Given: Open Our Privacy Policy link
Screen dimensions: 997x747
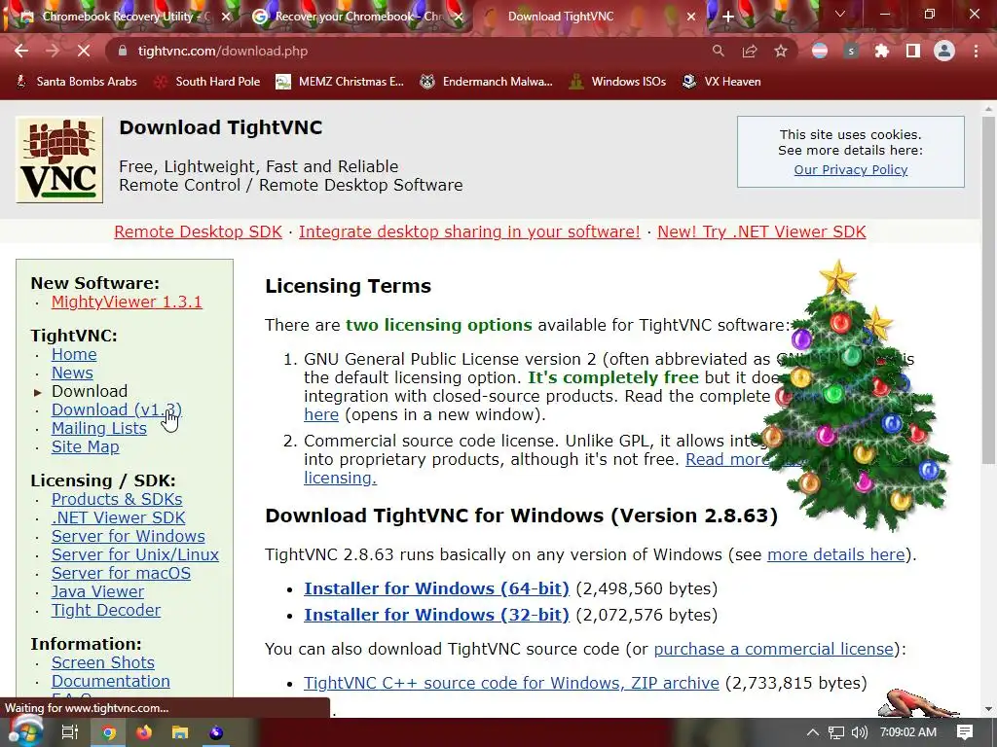Looking at the screenshot, I should 851,169.
